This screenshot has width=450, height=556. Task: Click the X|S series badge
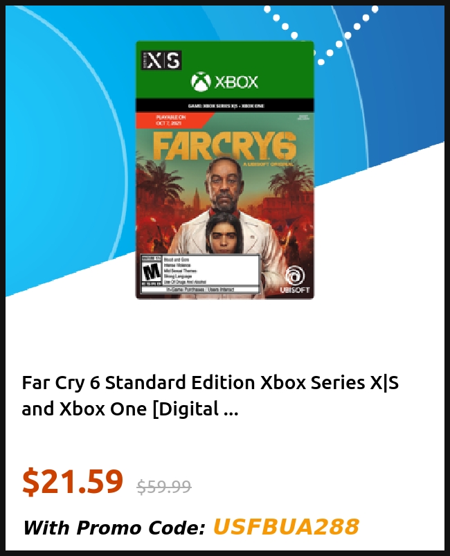coord(161,60)
